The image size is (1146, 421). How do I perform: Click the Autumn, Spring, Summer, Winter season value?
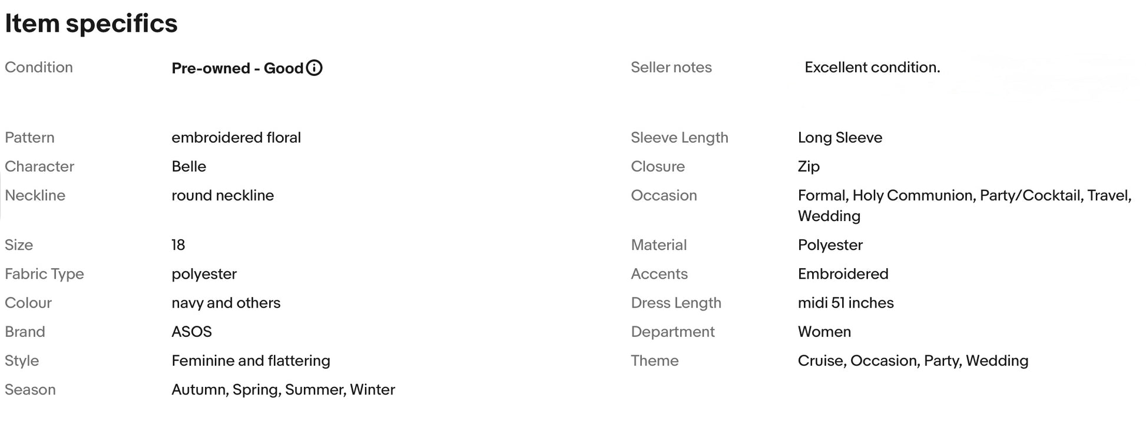(x=283, y=389)
